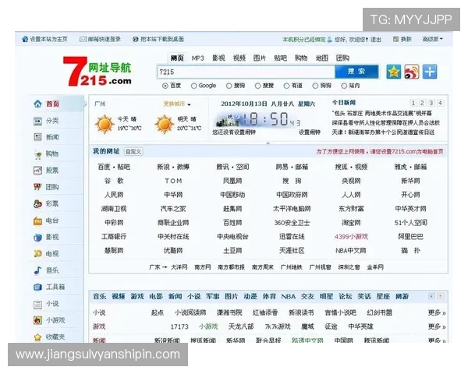
Task: Click tomorrow's sunny weather icon
Action: [x=164, y=124]
